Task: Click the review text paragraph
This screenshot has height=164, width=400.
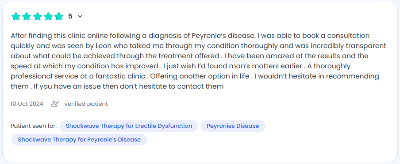Action: 199,61
